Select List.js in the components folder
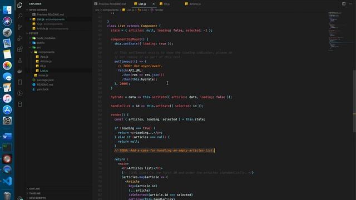This screenshot has width=356, height=200. pos(44,71)
